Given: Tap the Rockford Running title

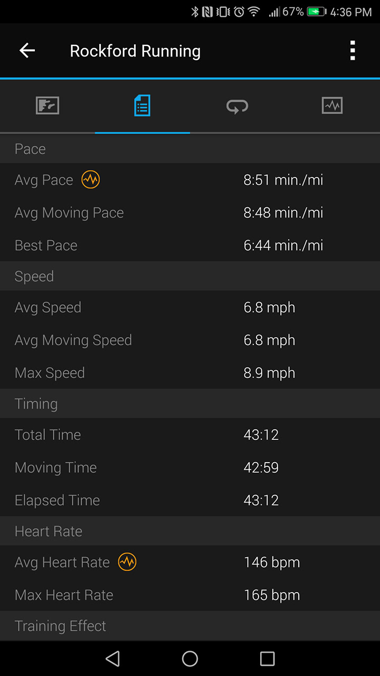Looking at the screenshot, I should 135,51.
